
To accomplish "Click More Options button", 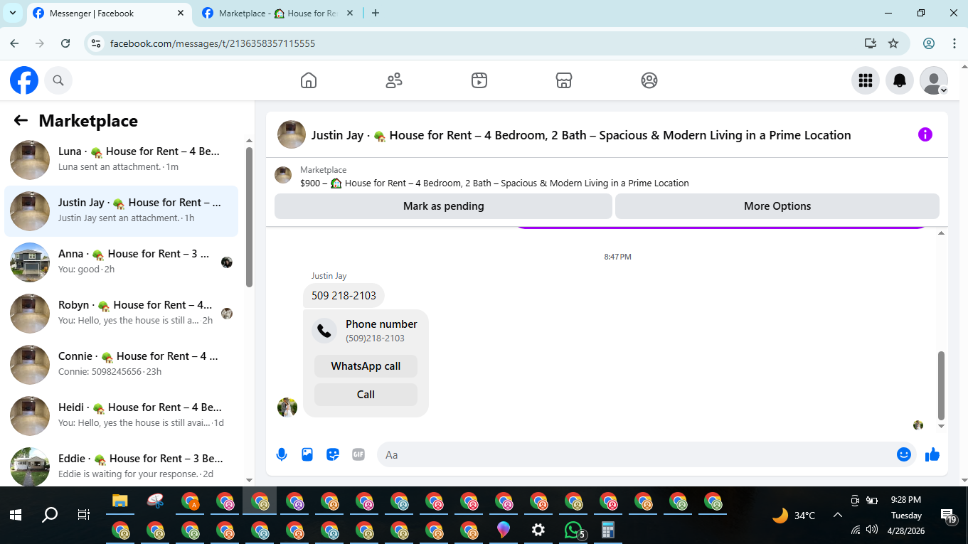I will click(777, 206).
